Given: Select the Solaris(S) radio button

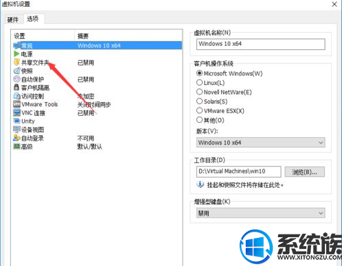Looking at the screenshot, I should pyautogui.click(x=199, y=101).
